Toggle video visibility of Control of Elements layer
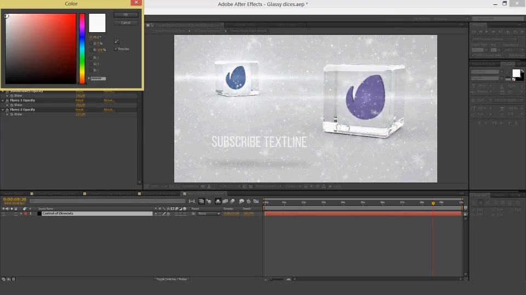Image resolution: width=526 pixels, height=295 pixels. coord(4,214)
